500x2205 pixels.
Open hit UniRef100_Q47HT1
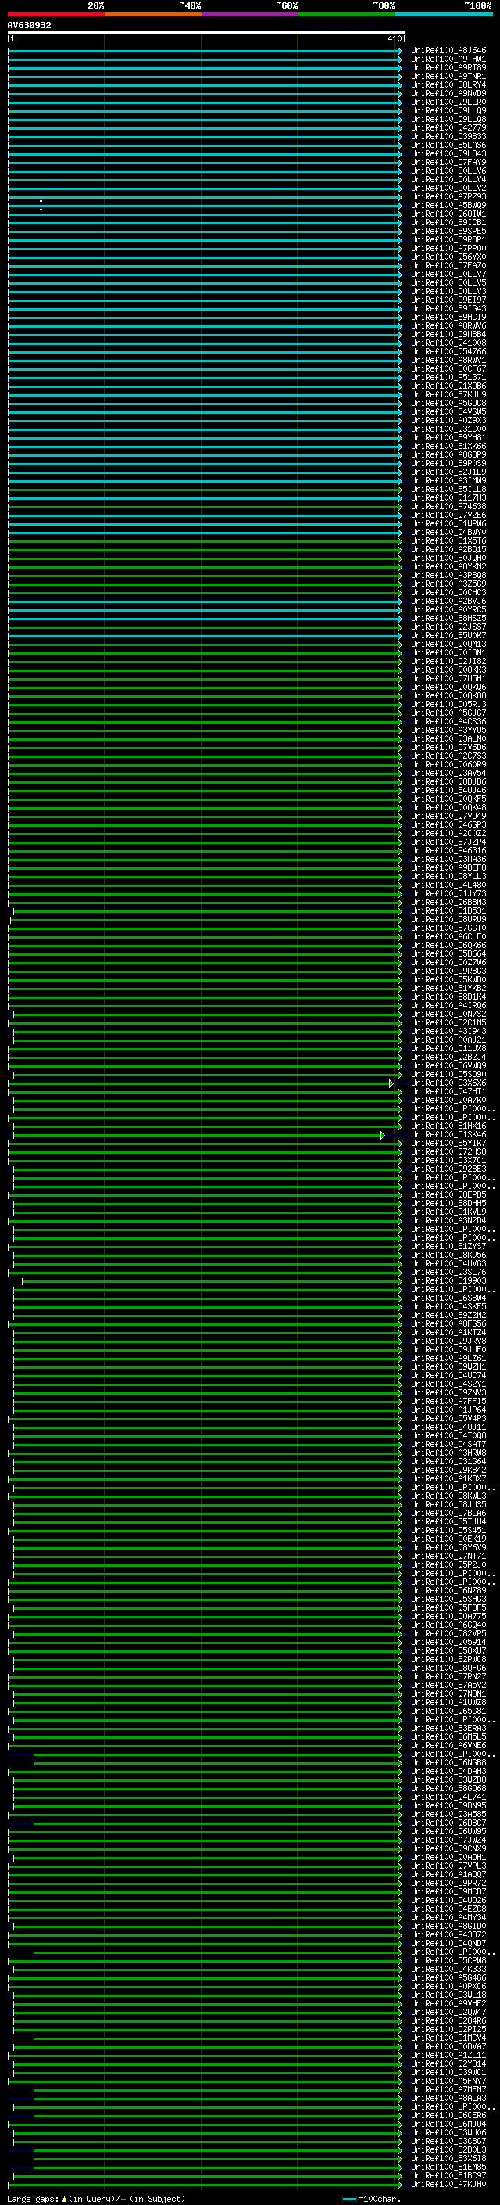(448, 1092)
